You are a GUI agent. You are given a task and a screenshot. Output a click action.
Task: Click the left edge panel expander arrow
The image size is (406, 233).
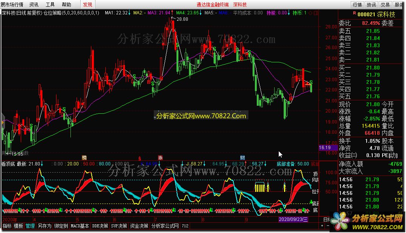[x=3, y=122]
